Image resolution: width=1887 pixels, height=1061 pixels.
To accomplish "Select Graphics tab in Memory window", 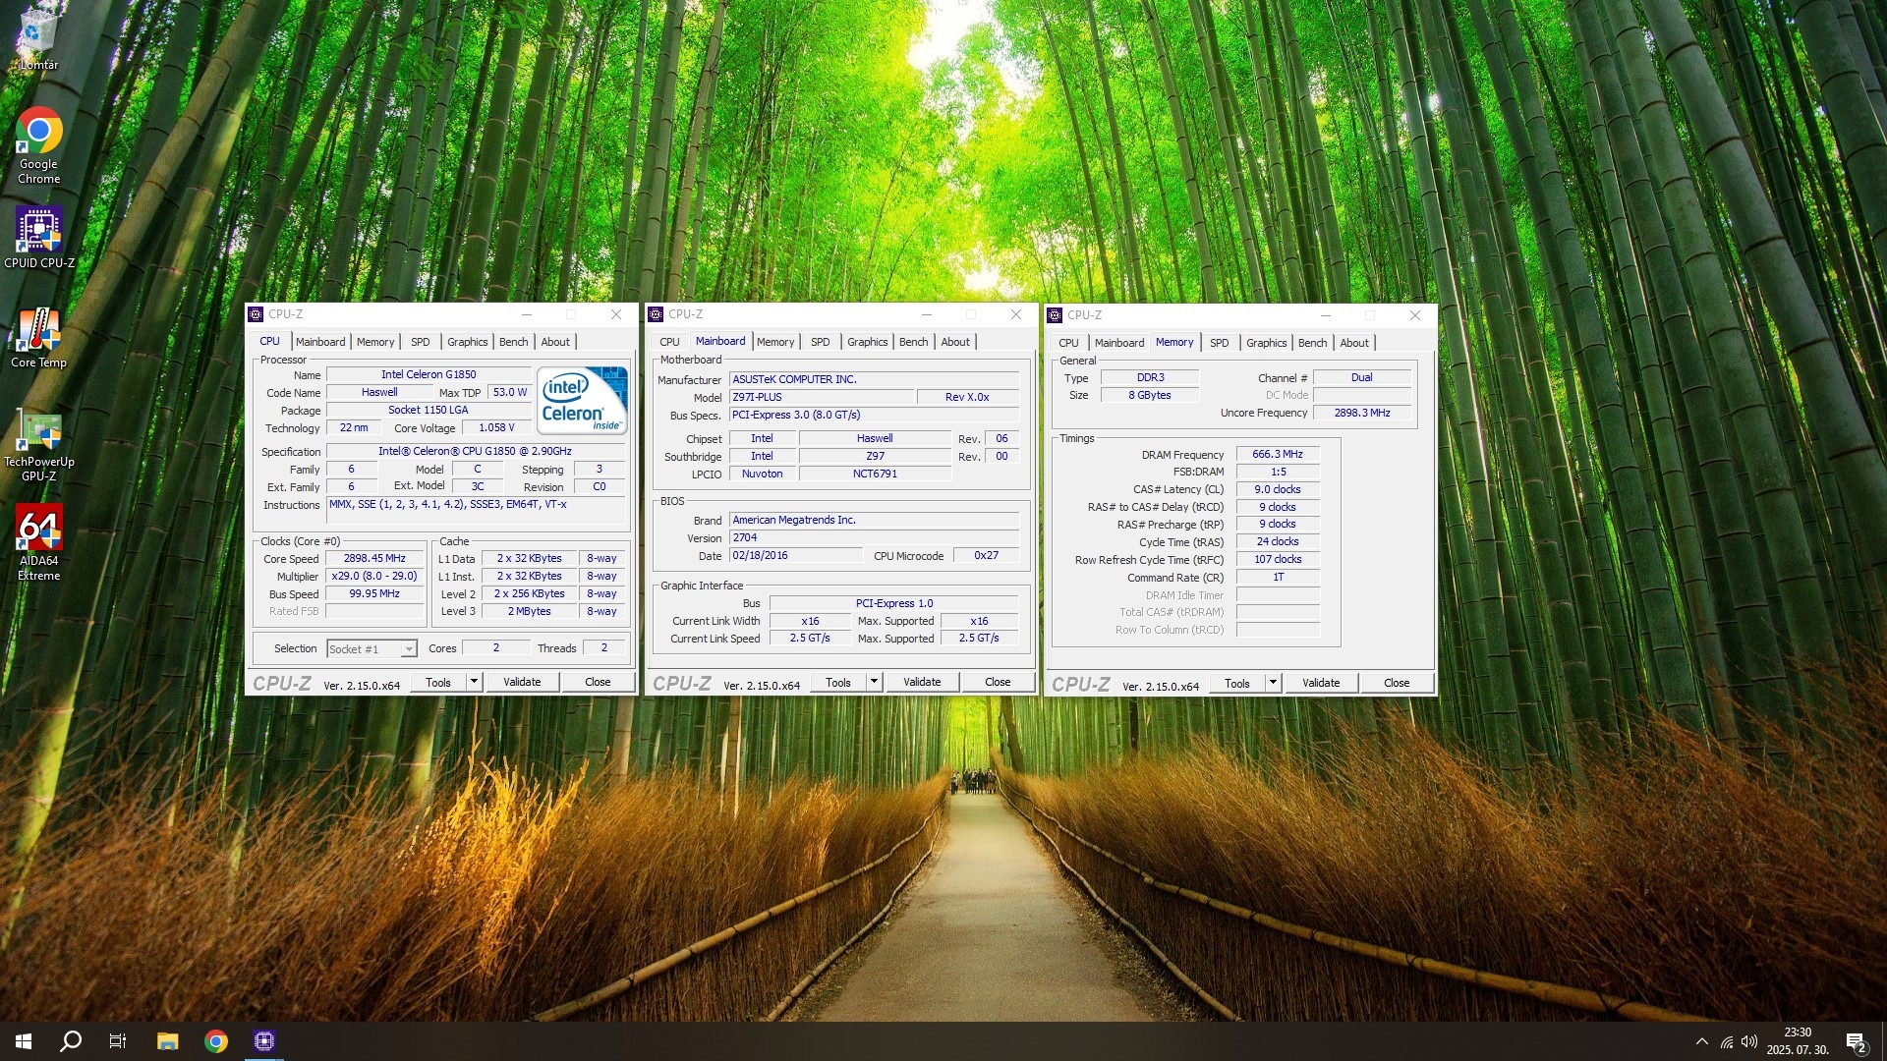I will click(x=1266, y=343).
